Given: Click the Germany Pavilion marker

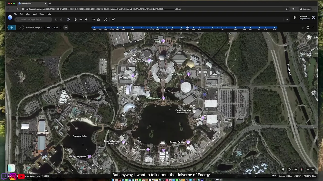Looking at the screenshot, I should [188, 142].
